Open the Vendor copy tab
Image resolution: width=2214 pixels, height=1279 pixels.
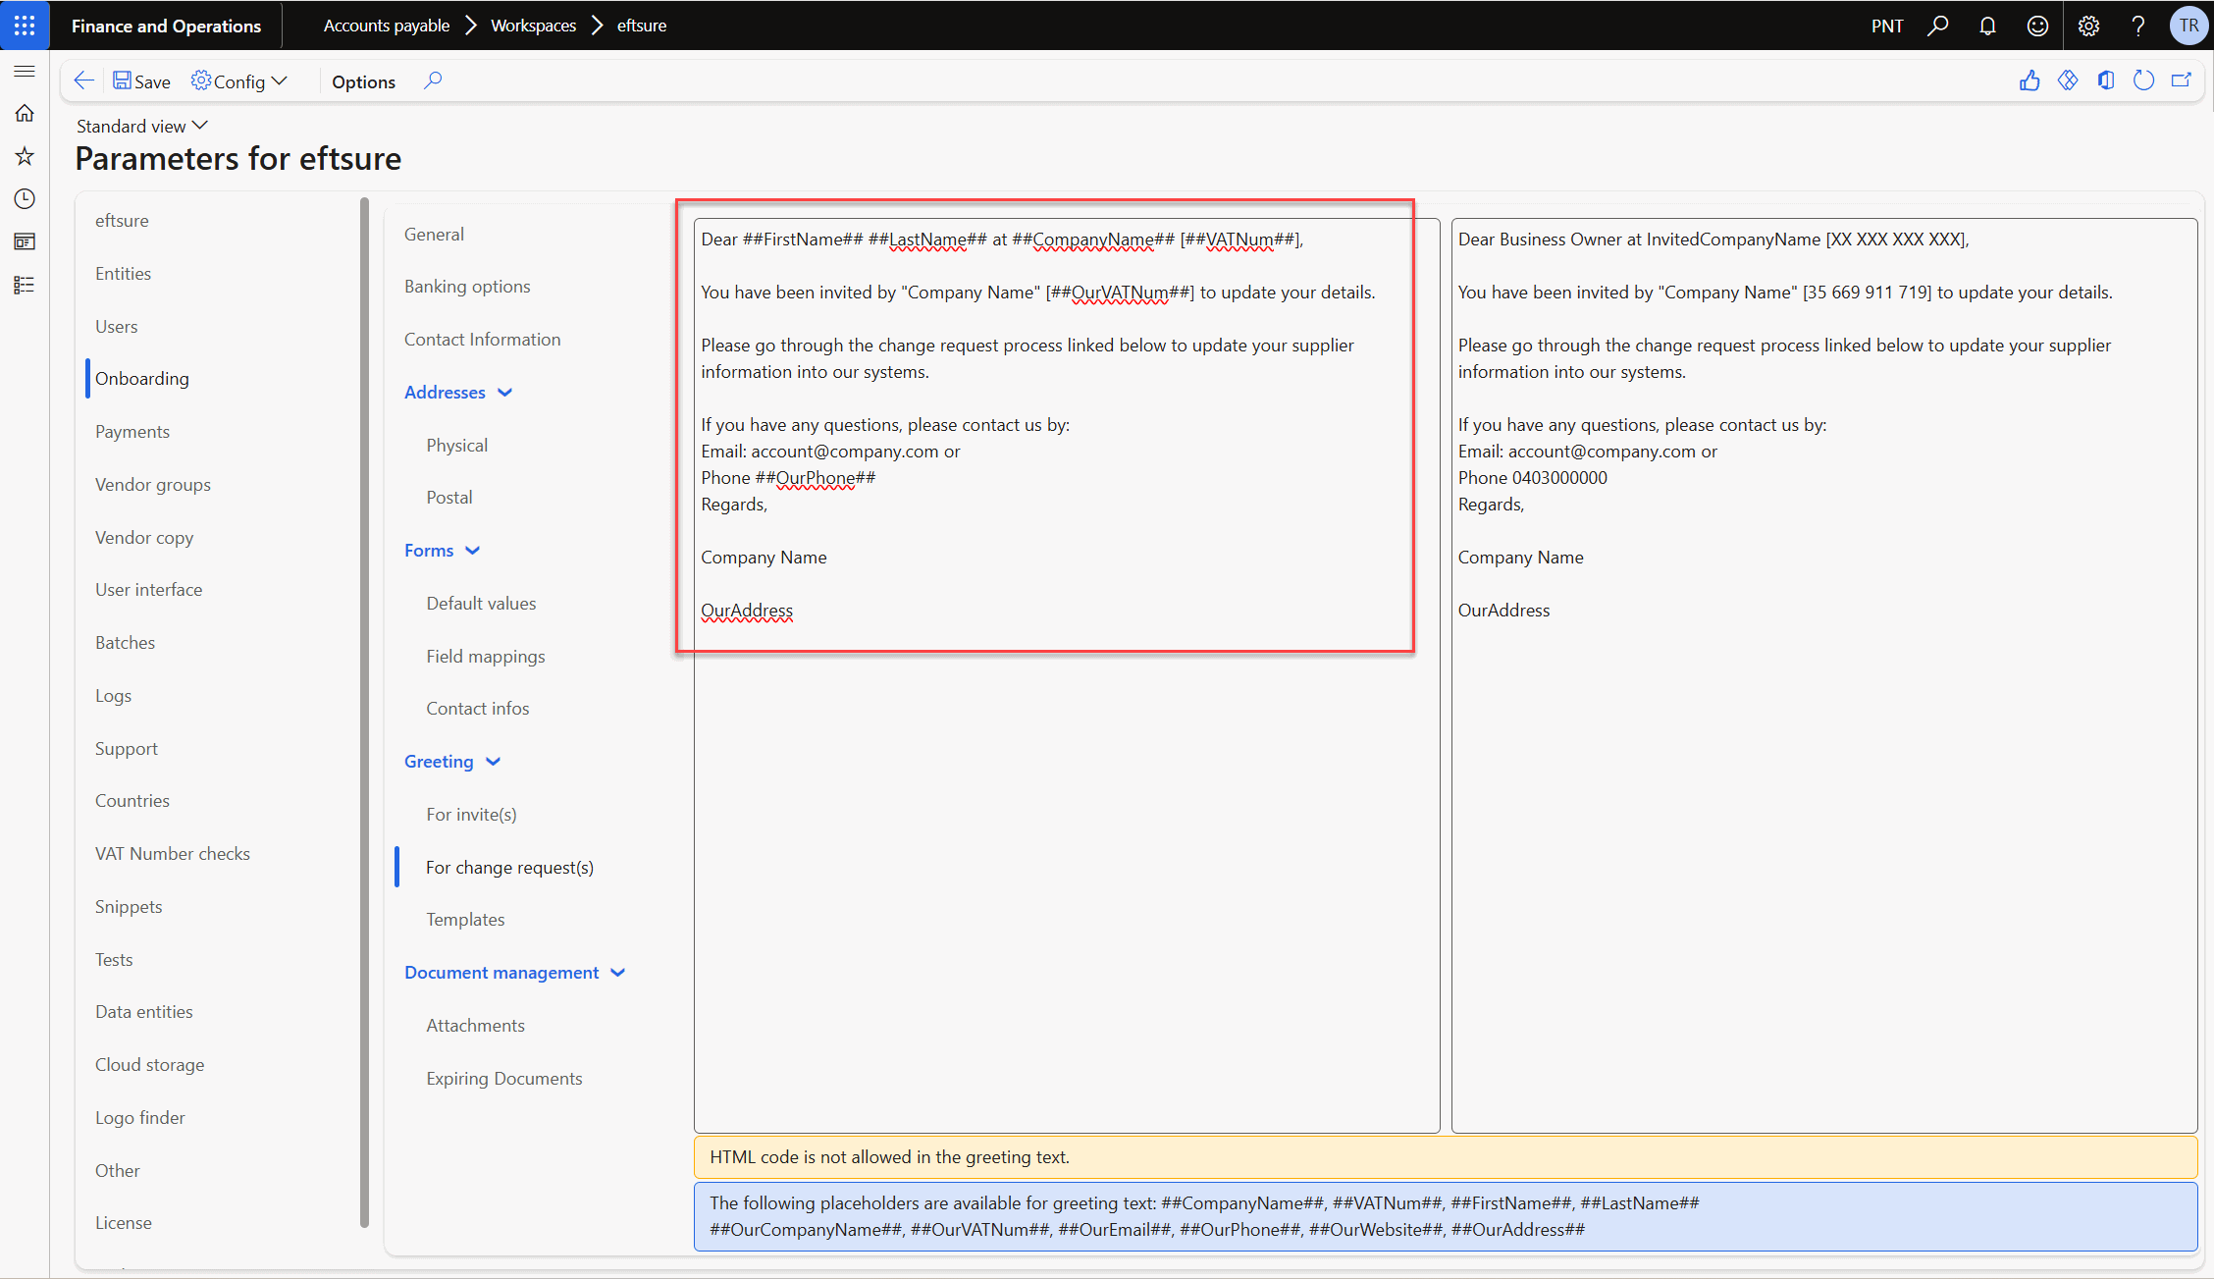143,538
